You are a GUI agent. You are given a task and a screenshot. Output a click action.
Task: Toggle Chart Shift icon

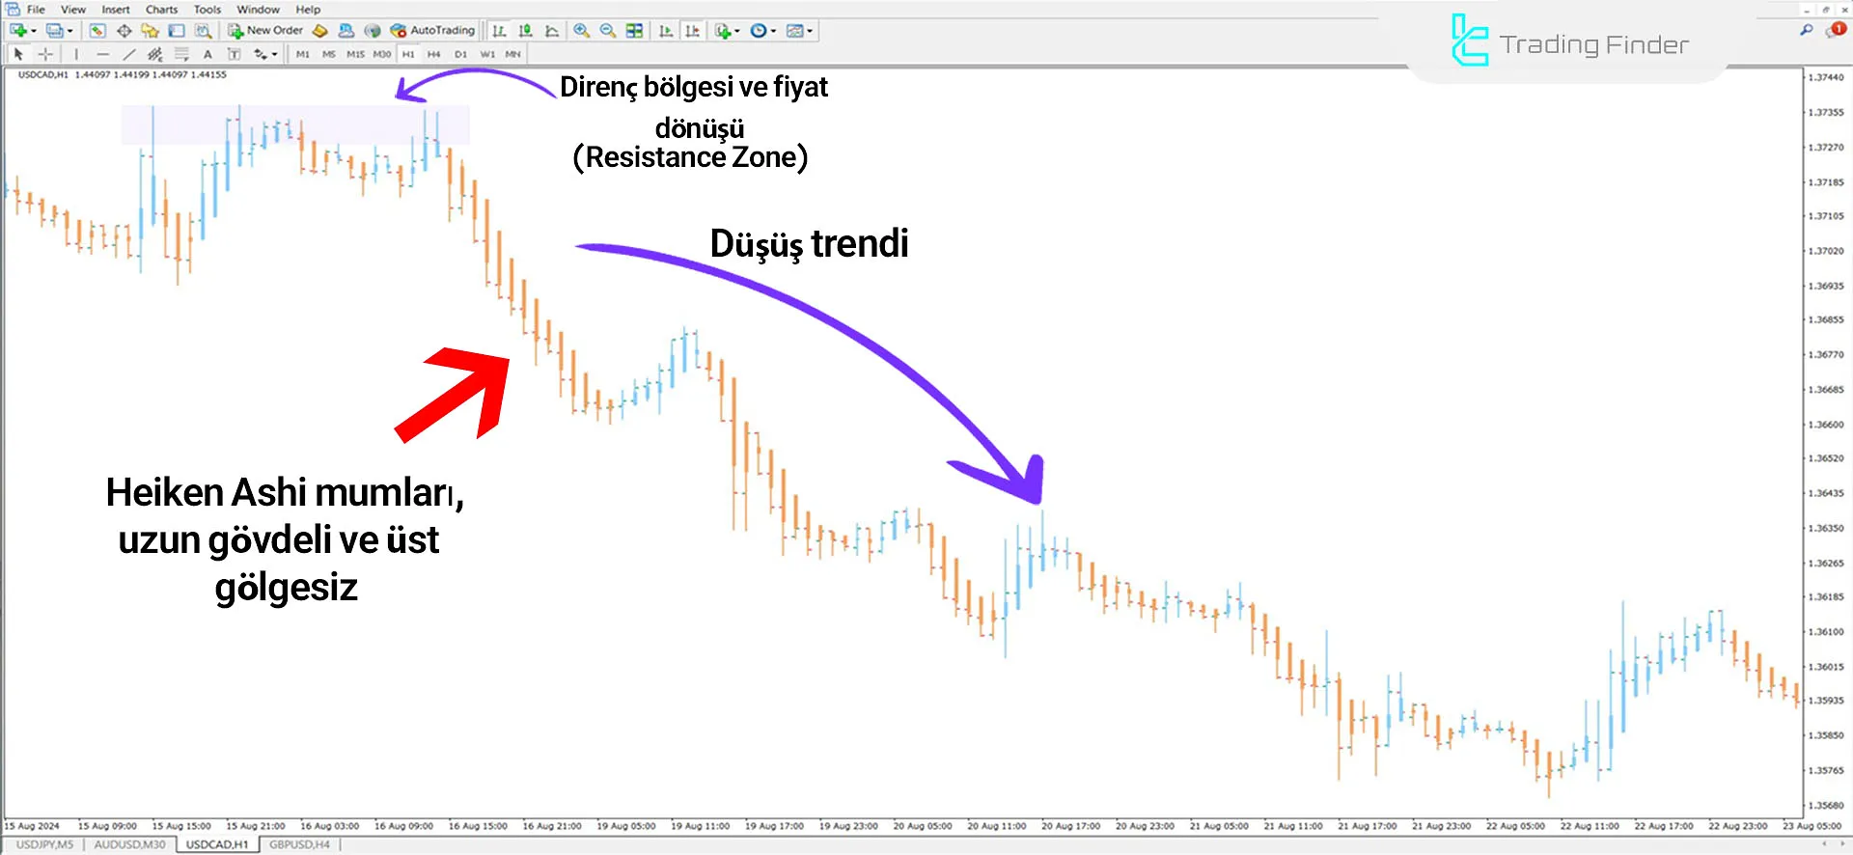692,31
